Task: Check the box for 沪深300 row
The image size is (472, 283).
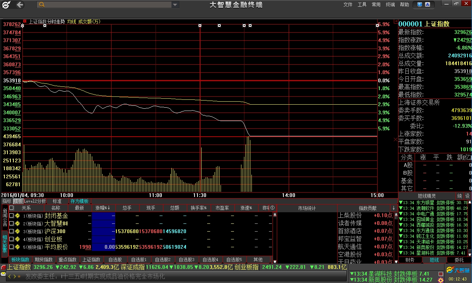Action: tap(11, 231)
